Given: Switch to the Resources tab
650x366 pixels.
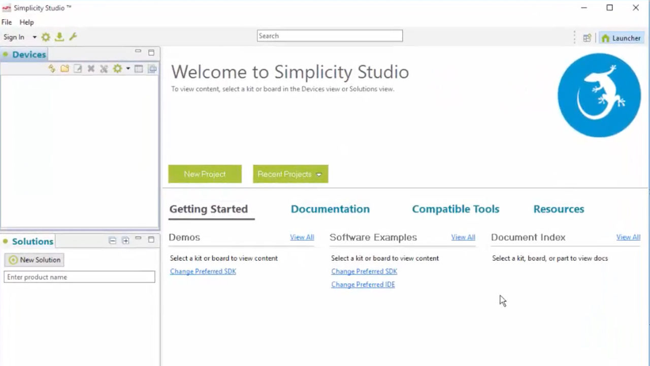Looking at the screenshot, I should [559, 209].
